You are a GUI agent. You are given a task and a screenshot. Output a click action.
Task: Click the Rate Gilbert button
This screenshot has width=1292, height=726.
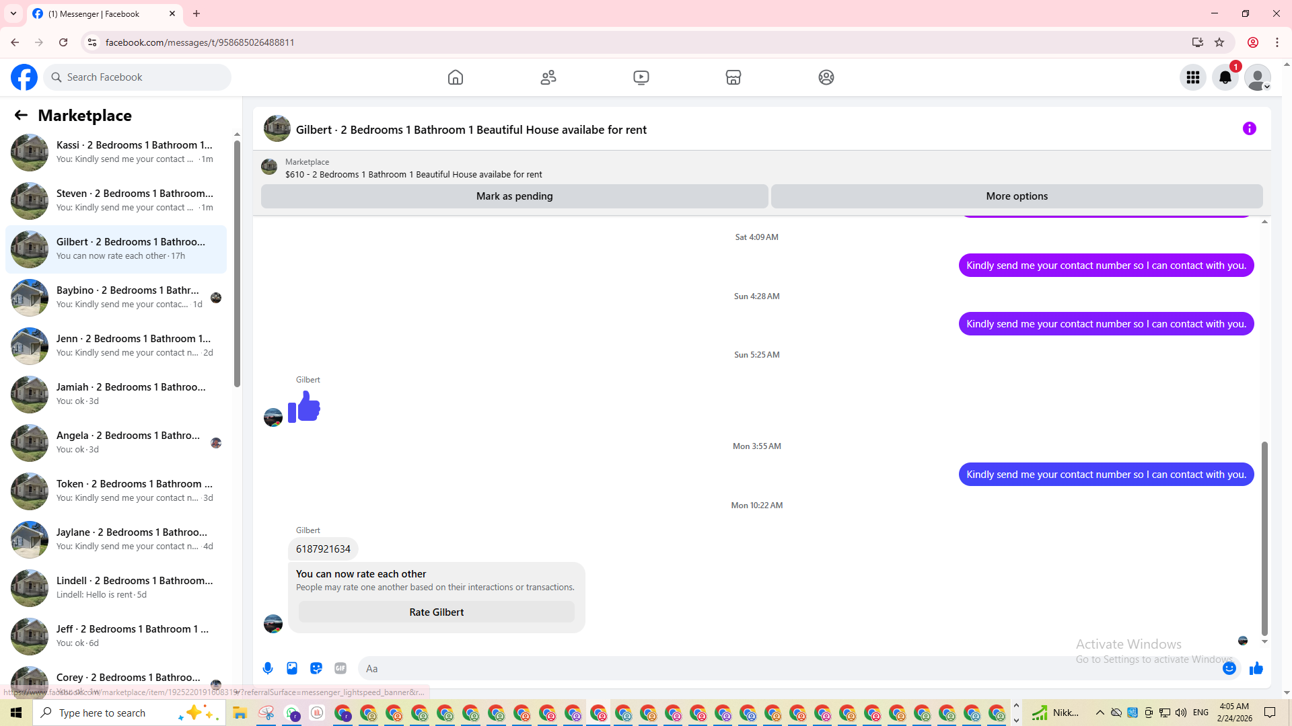(x=436, y=612)
